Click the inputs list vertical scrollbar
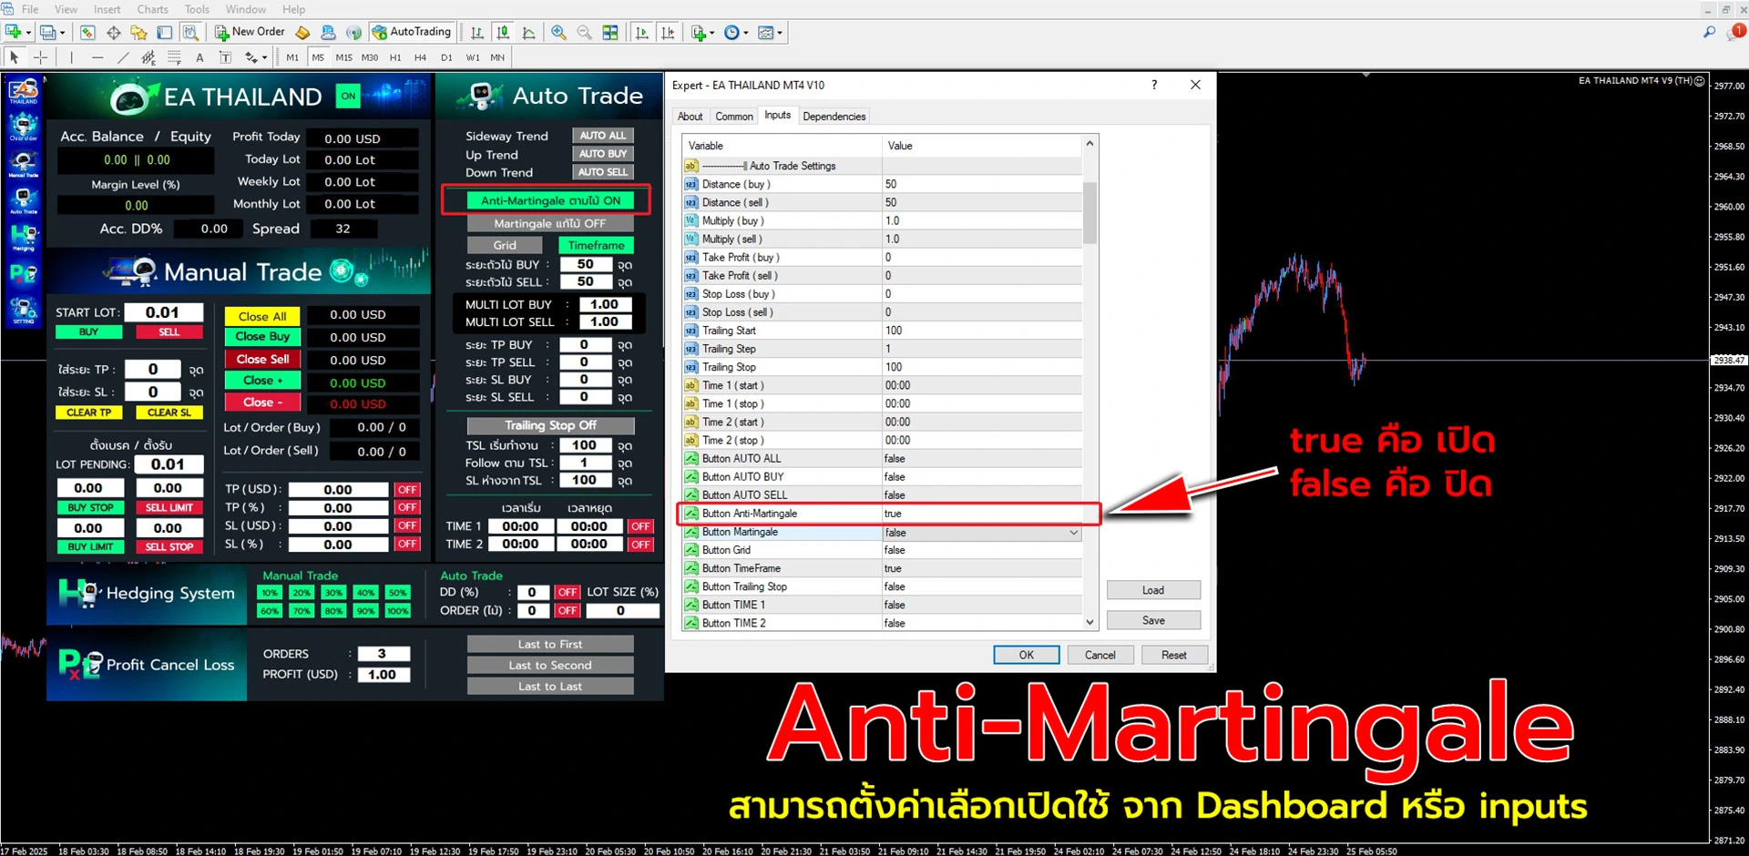 coord(1089,213)
